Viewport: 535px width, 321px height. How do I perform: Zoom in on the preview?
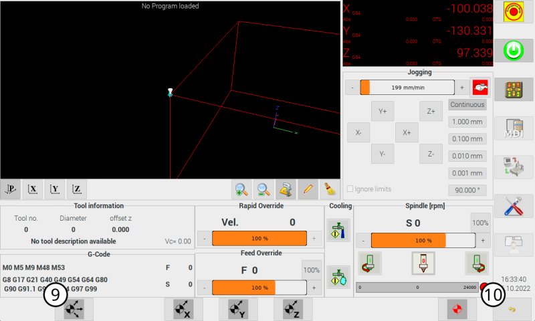(241, 189)
